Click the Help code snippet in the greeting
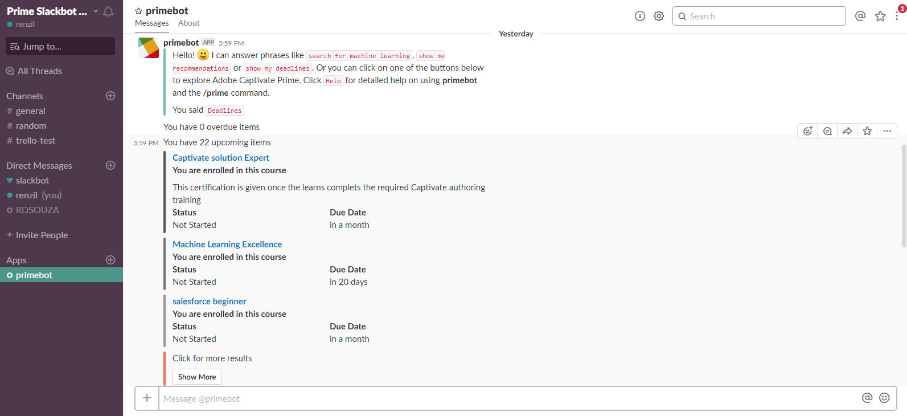907x416 pixels. [x=333, y=81]
